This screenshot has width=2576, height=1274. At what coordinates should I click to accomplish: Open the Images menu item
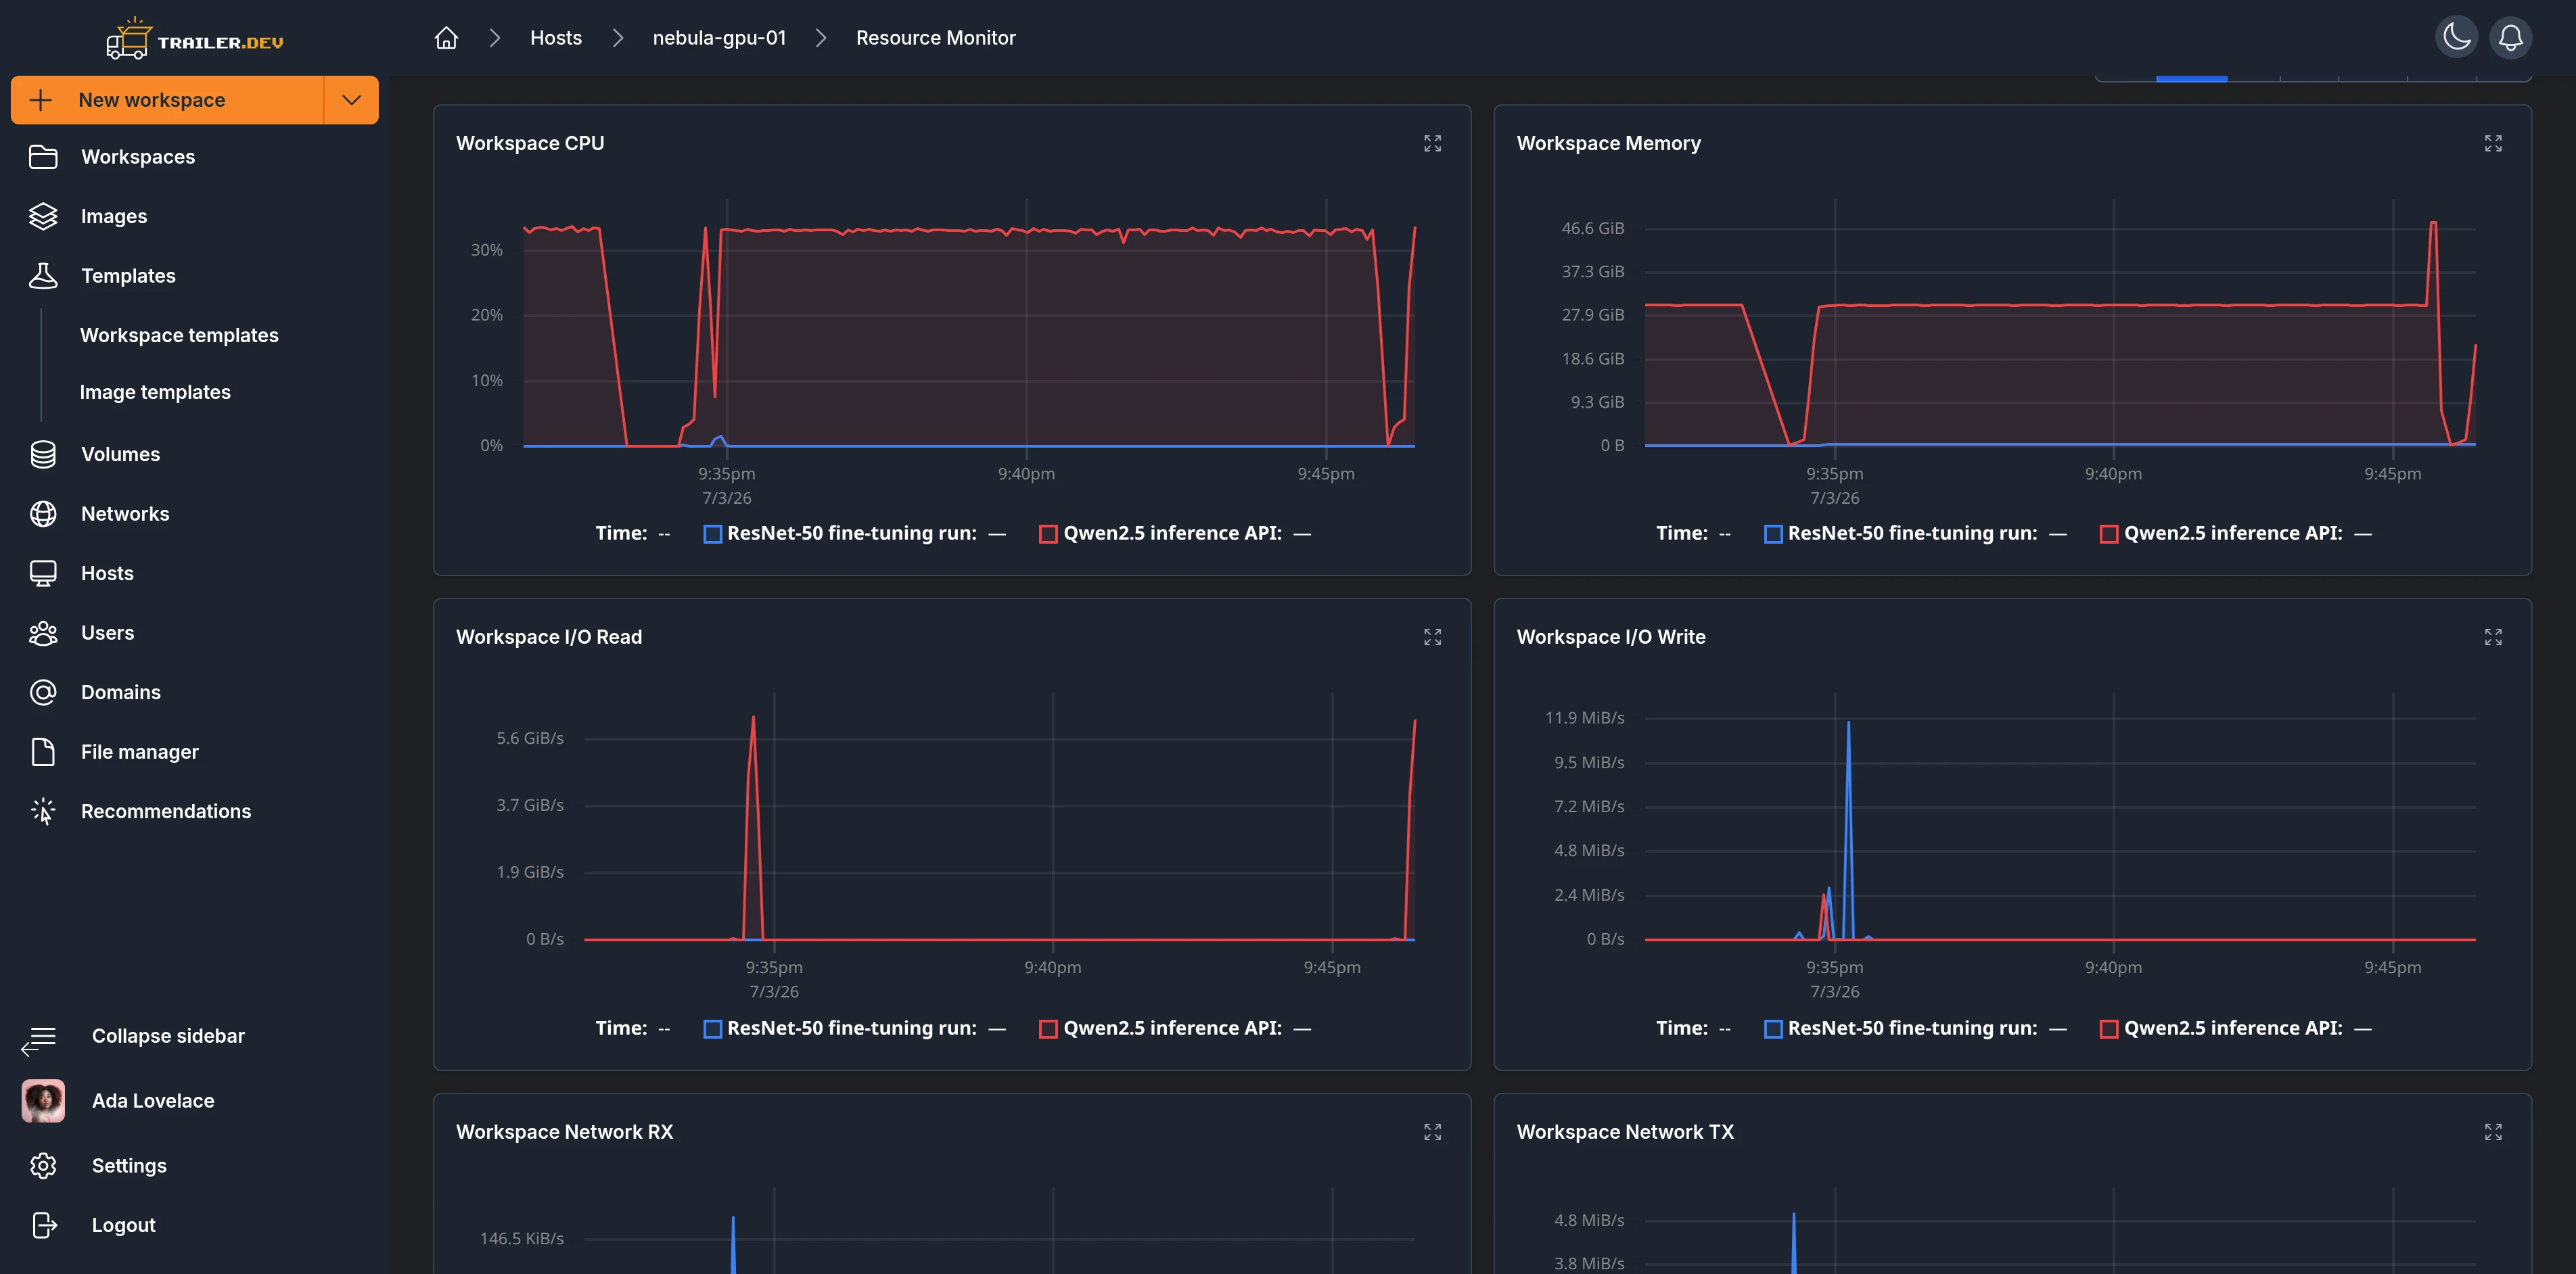coord(195,216)
